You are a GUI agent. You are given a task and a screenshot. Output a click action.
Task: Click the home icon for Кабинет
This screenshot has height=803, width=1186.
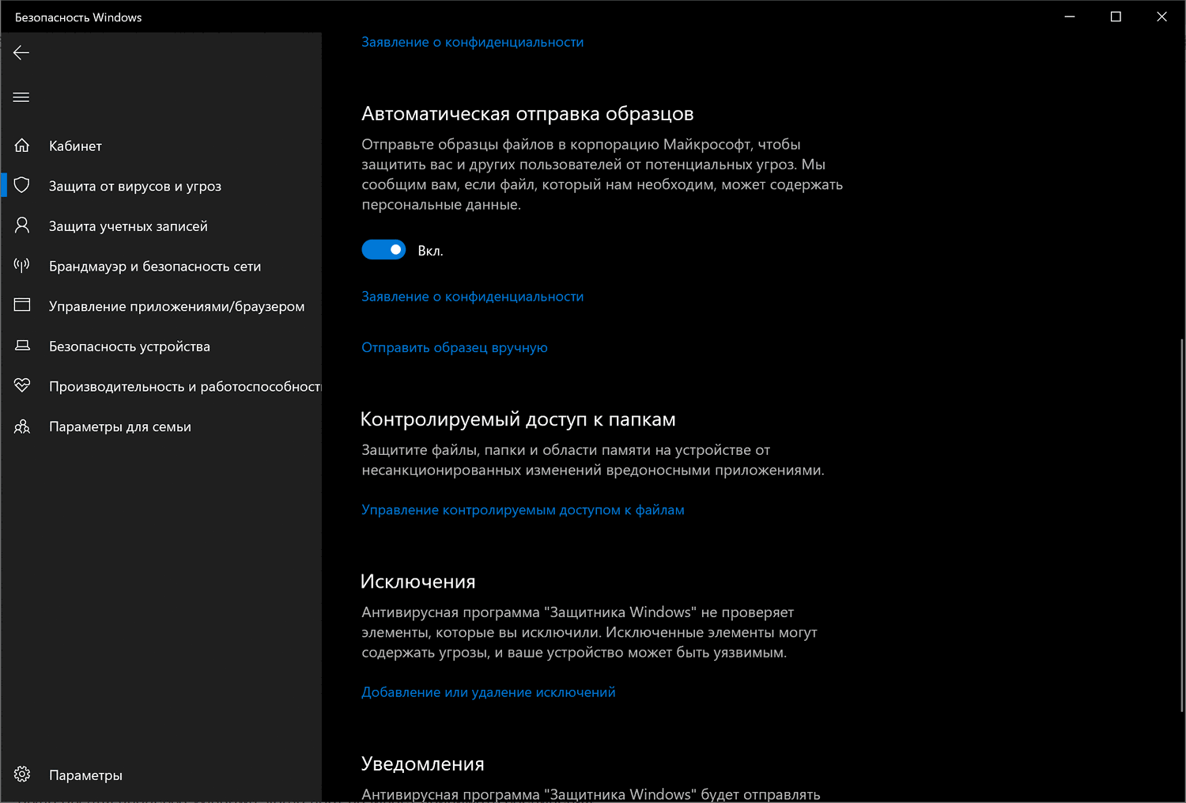tap(22, 146)
